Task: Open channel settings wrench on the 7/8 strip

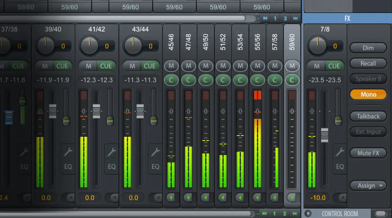Action: tap(340, 152)
